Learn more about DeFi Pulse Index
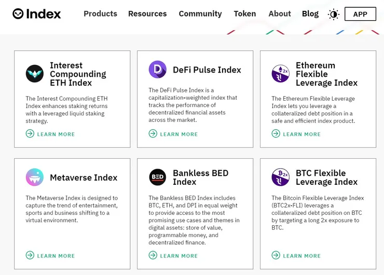This screenshot has height=275, width=384. 174,134
